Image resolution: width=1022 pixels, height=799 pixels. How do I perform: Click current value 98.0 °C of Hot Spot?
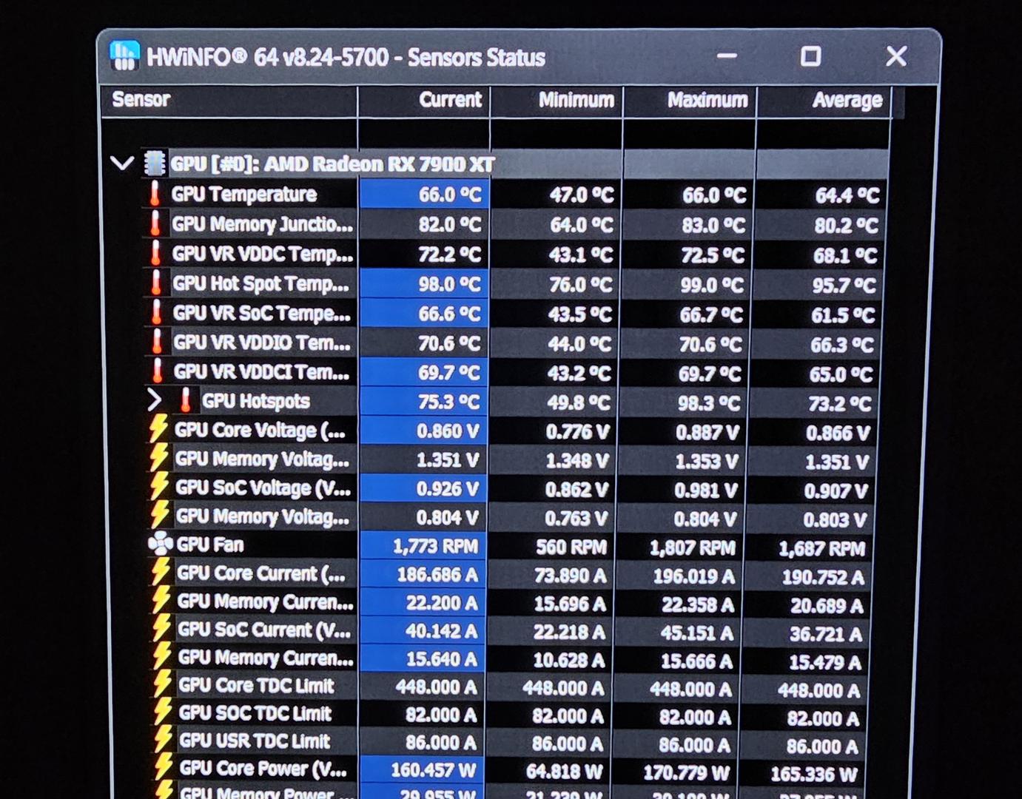[x=450, y=284]
